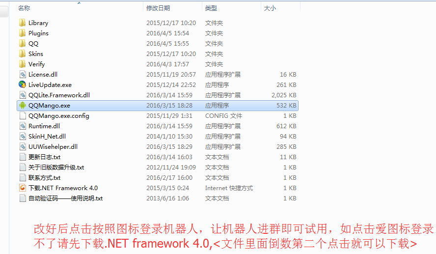The height and width of the screenshot is (254, 436).
Task: Click the QQMango.exe.config file icon
Action: [x=23, y=116]
